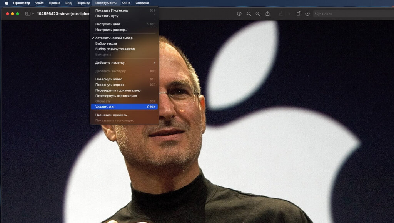Open the Вид menu
This screenshot has height=223, width=394.
68,3
